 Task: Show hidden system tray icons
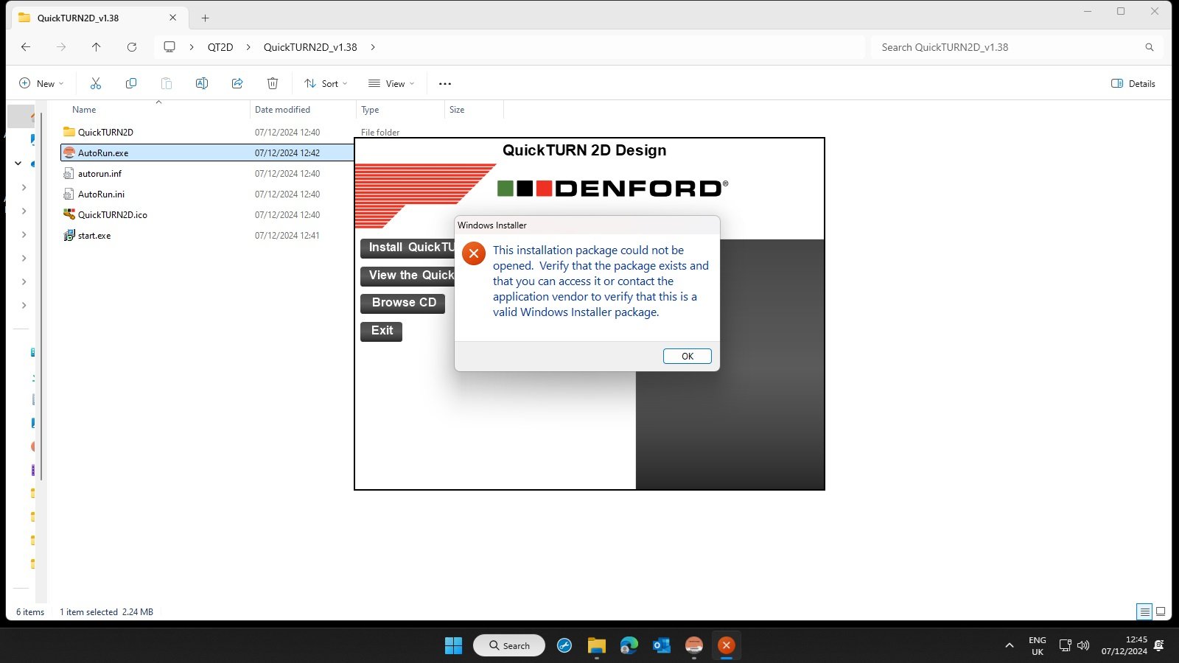1009,645
